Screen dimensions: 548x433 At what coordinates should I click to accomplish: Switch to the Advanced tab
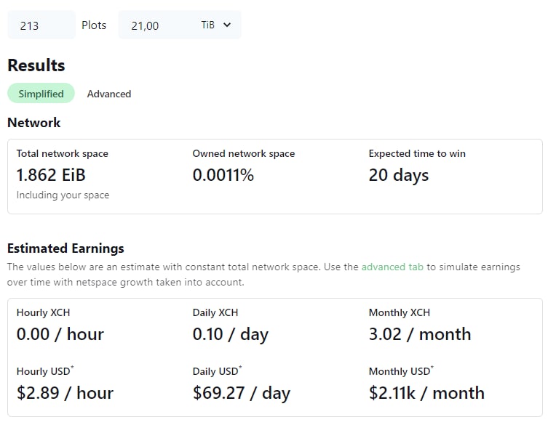pos(109,94)
